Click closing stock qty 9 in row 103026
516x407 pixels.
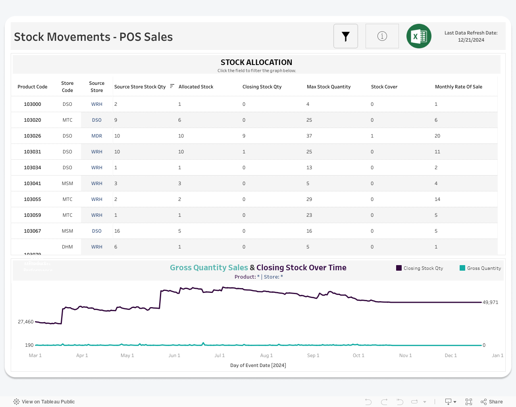click(244, 136)
